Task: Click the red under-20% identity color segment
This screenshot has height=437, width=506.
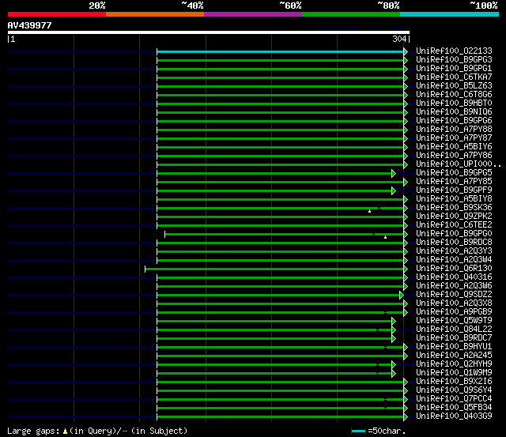Action: click(57, 14)
